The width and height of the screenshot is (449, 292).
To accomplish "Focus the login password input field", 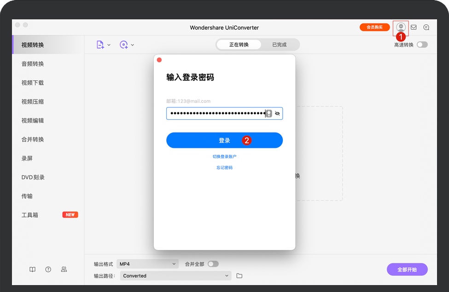I will (x=225, y=113).
